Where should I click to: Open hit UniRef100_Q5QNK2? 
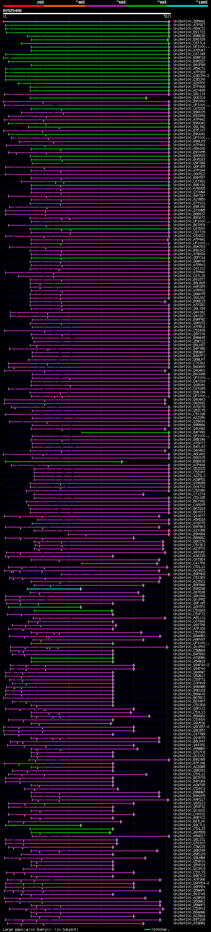[189, 901]
